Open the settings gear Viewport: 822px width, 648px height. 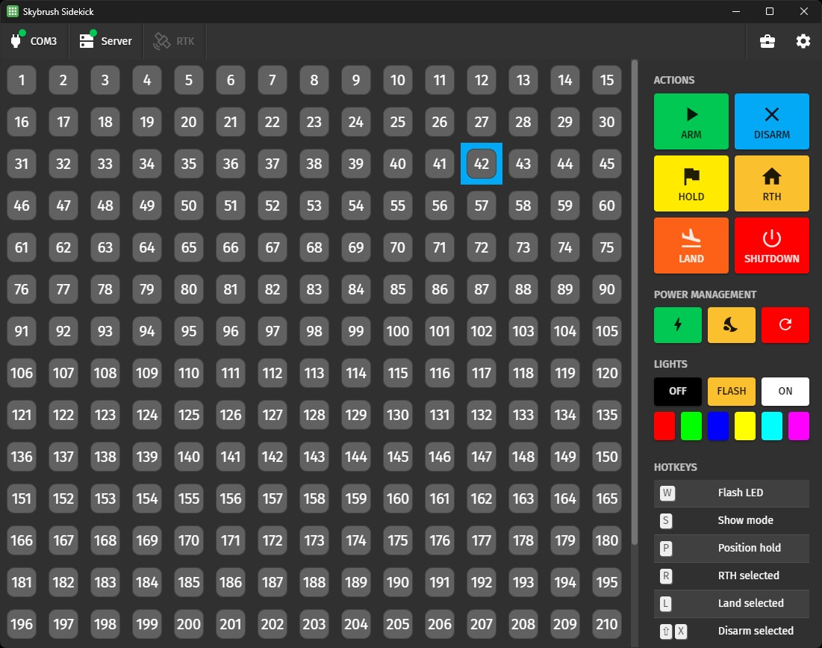point(803,41)
